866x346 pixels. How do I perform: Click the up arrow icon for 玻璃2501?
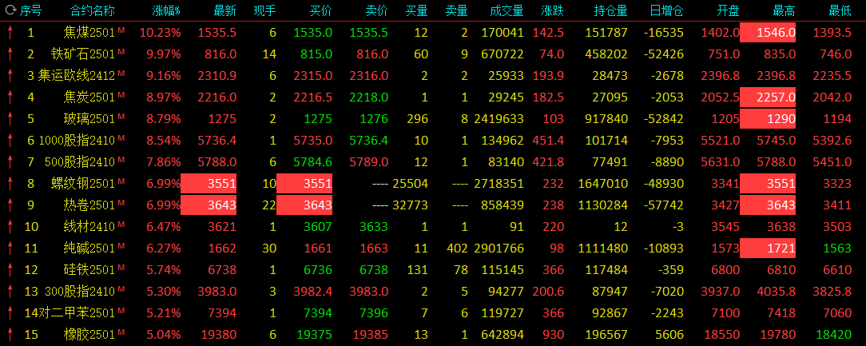click(10, 119)
